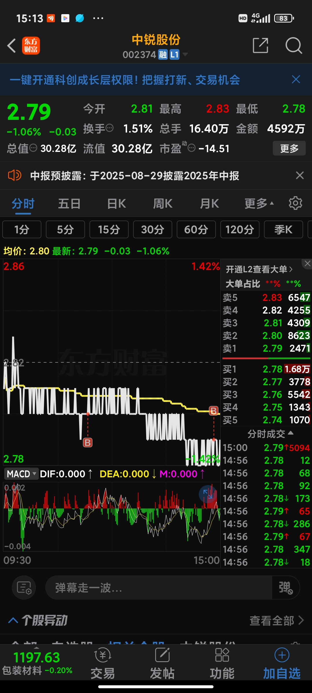312x693 pixels.
Task: Tap the 融 margin badge
Action: (163, 55)
